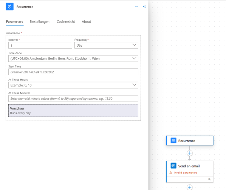Image resolution: width=226 pixels, height=190 pixels.
Task: Click the link icon on Send an email card
Action: 210,179
